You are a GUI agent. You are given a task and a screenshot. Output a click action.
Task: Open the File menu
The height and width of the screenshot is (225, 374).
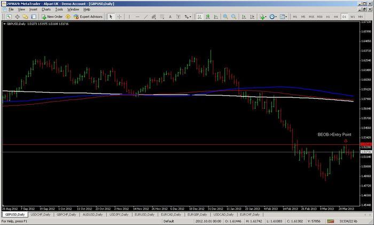(x=11, y=9)
